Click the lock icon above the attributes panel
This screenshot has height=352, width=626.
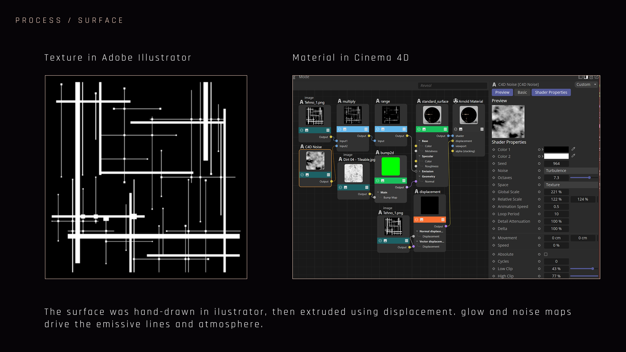pos(591,77)
